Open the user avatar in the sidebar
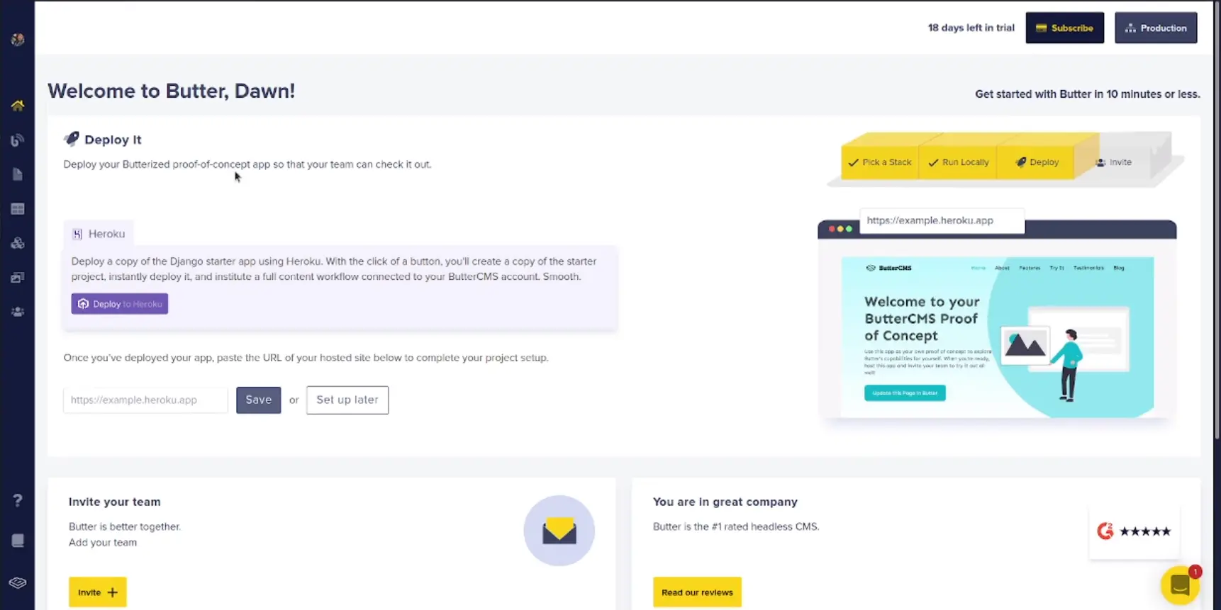The image size is (1221, 610). click(18, 40)
